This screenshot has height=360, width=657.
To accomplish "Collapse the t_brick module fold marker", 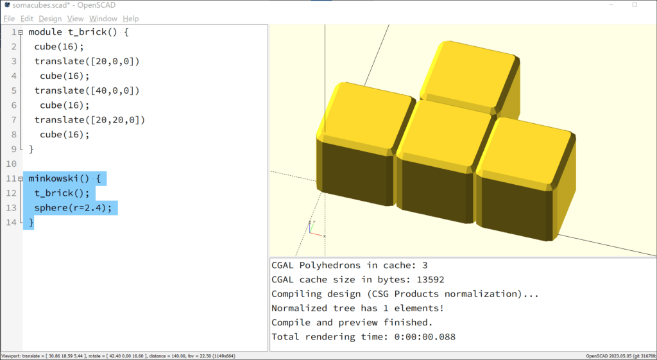I will click(20, 32).
